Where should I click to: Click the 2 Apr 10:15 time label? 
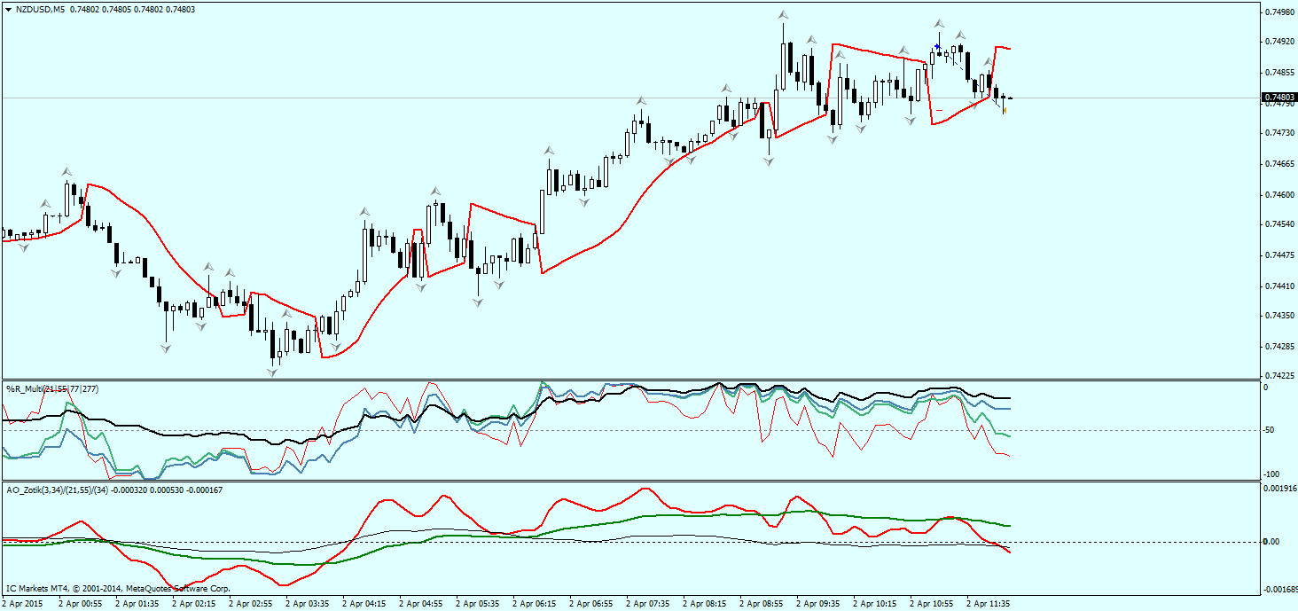point(874,603)
